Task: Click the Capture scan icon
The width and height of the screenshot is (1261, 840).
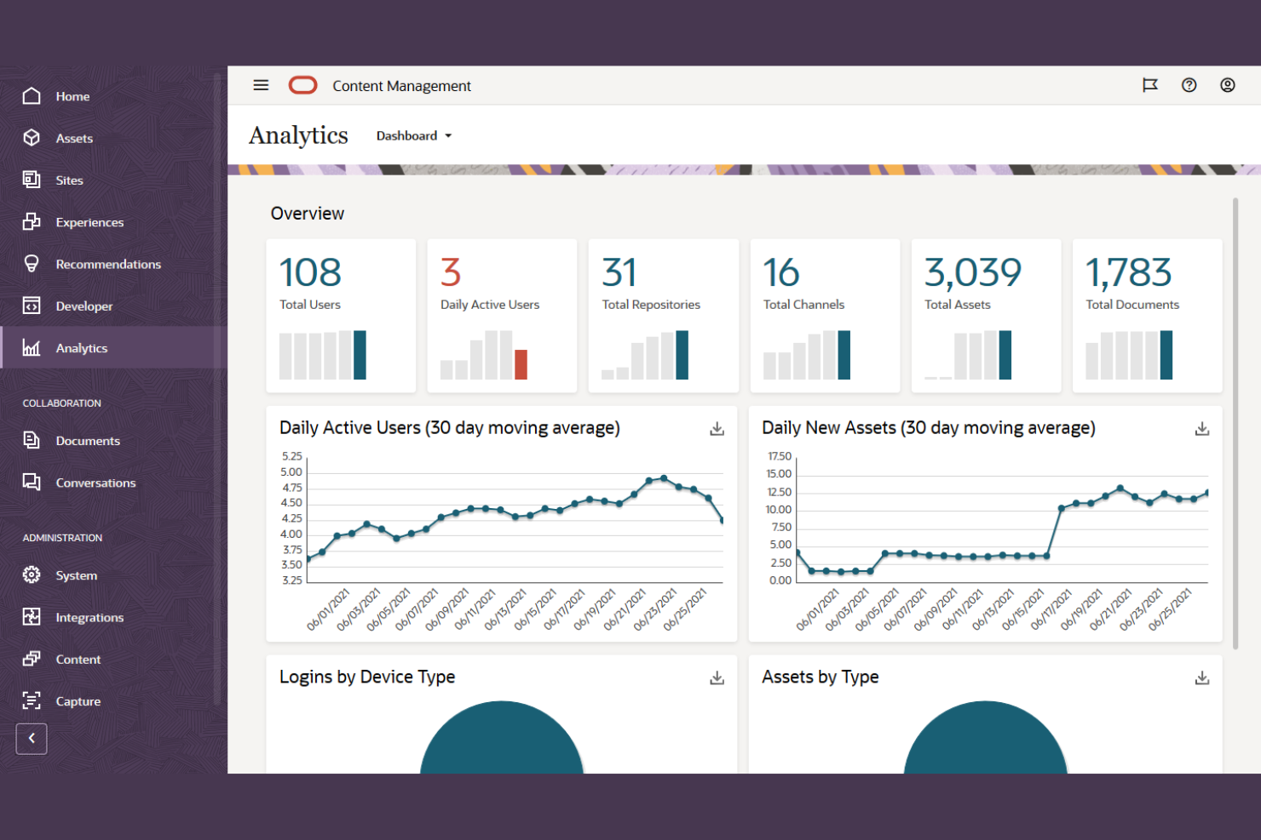Action: coord(32,700)
